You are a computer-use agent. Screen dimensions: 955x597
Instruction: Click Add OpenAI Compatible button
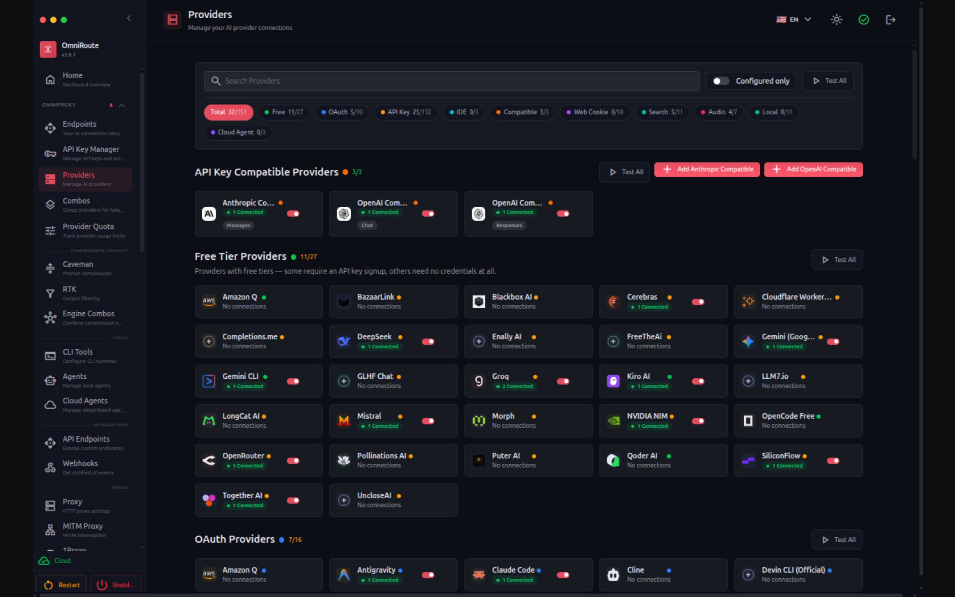point(813,169)
